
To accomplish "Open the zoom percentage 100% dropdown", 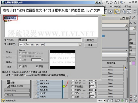I will pyautogui.click(x=104, y=101).
